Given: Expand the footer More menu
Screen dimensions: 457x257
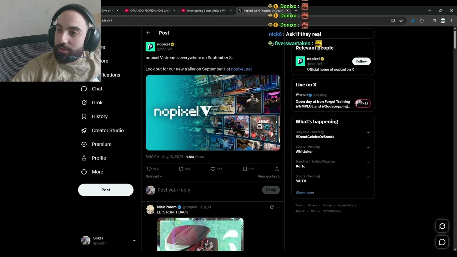Looking at the screenshot, I should [315, 211].
